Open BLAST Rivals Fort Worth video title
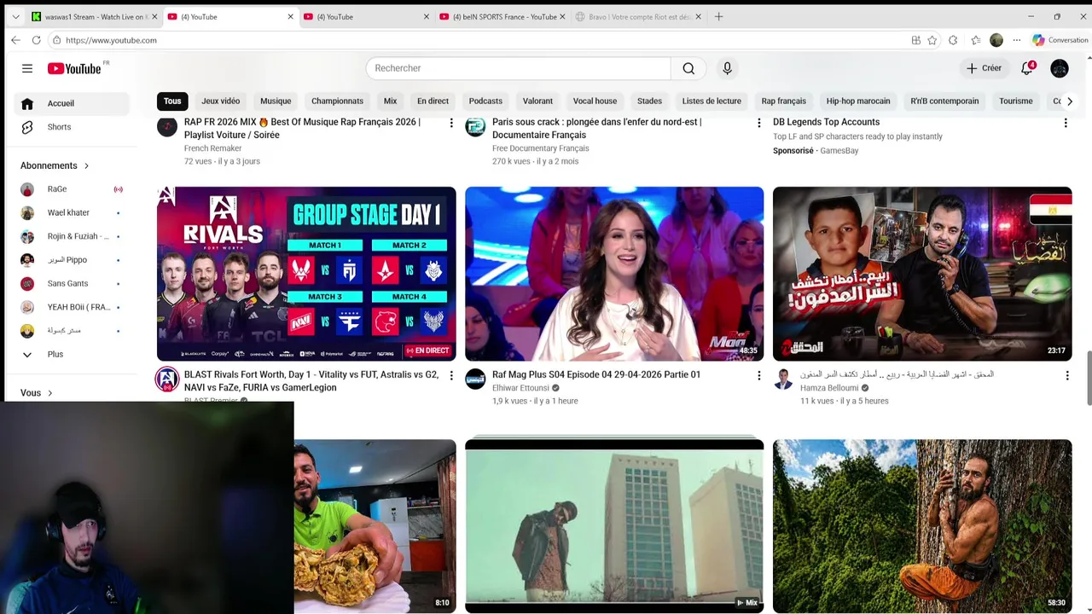The height and width of the screenshot is (614, 1092). coord(311,381)
